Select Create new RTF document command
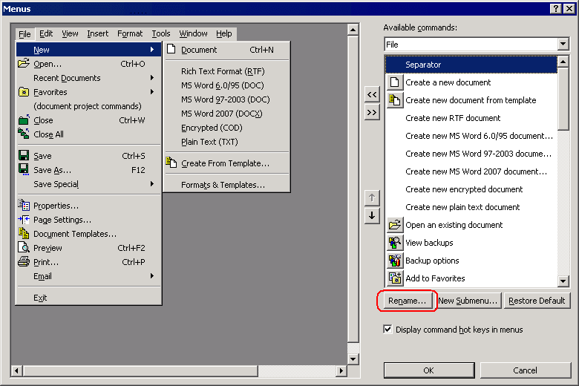 point(471,118)
